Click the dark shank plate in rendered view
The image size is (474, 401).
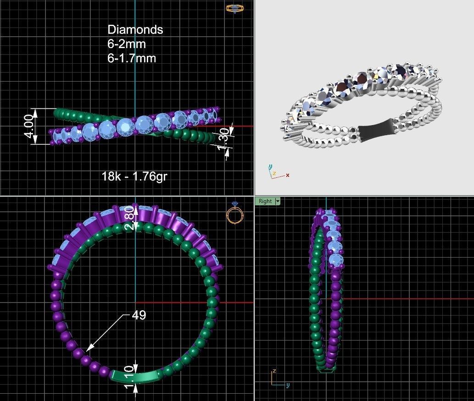click(377, 131)
